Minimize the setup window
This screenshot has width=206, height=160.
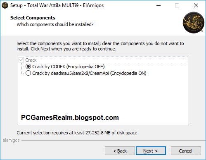coord(159,5)
